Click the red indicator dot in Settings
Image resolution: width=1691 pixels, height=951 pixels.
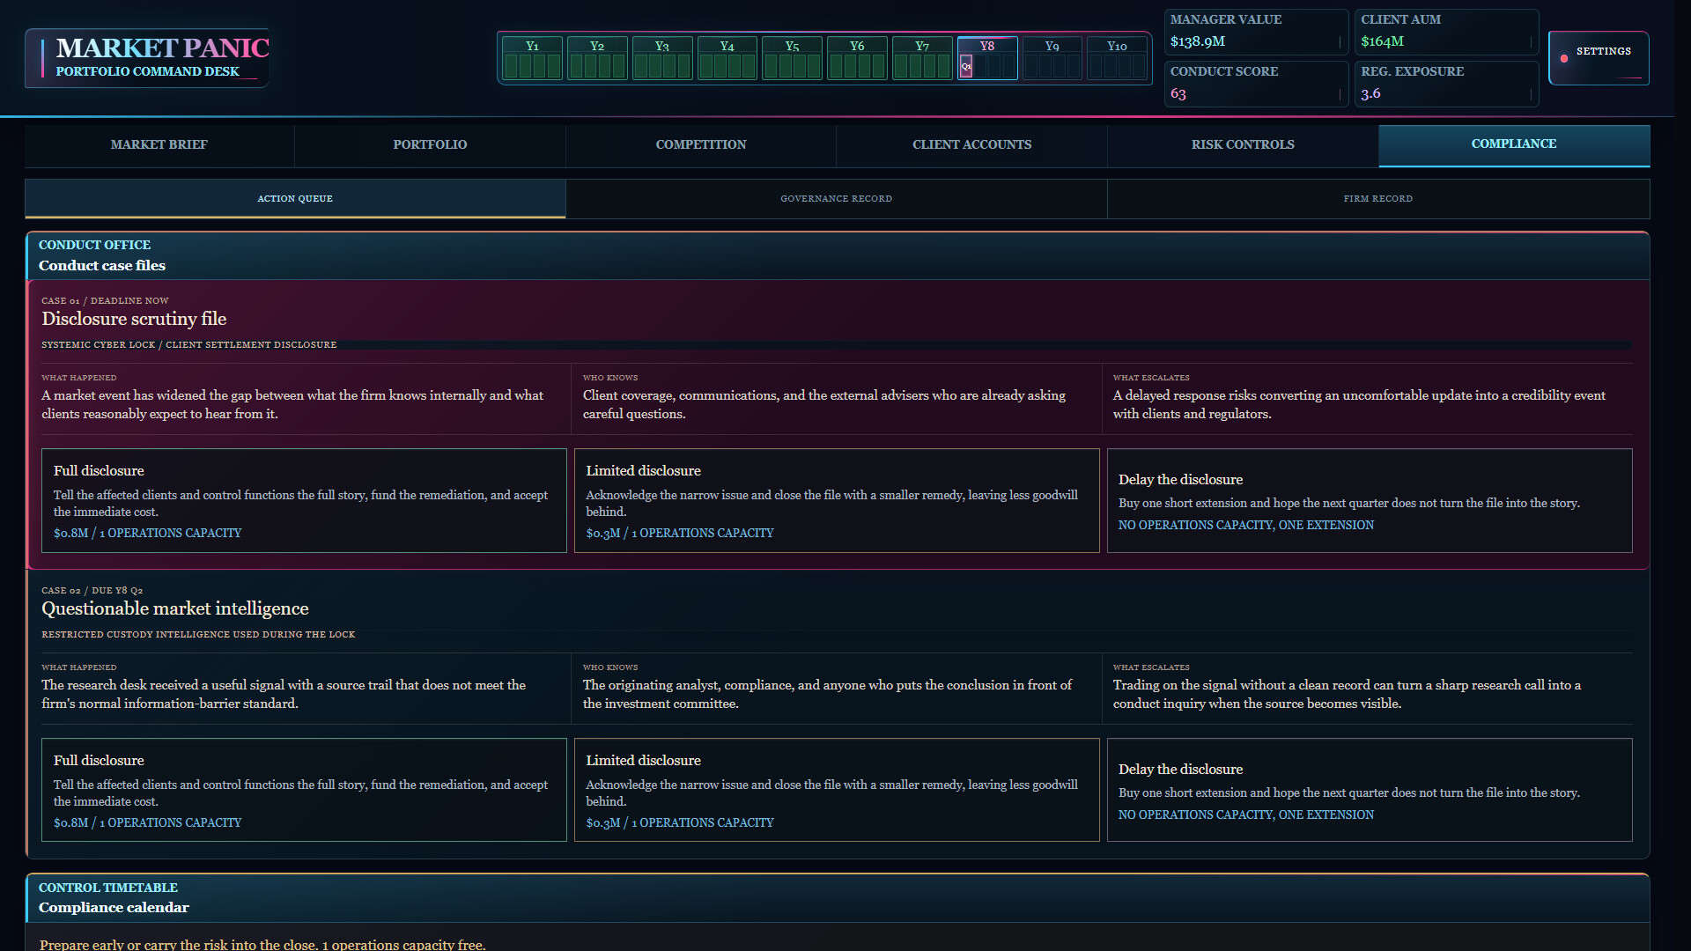click(x=1564, y=59)
